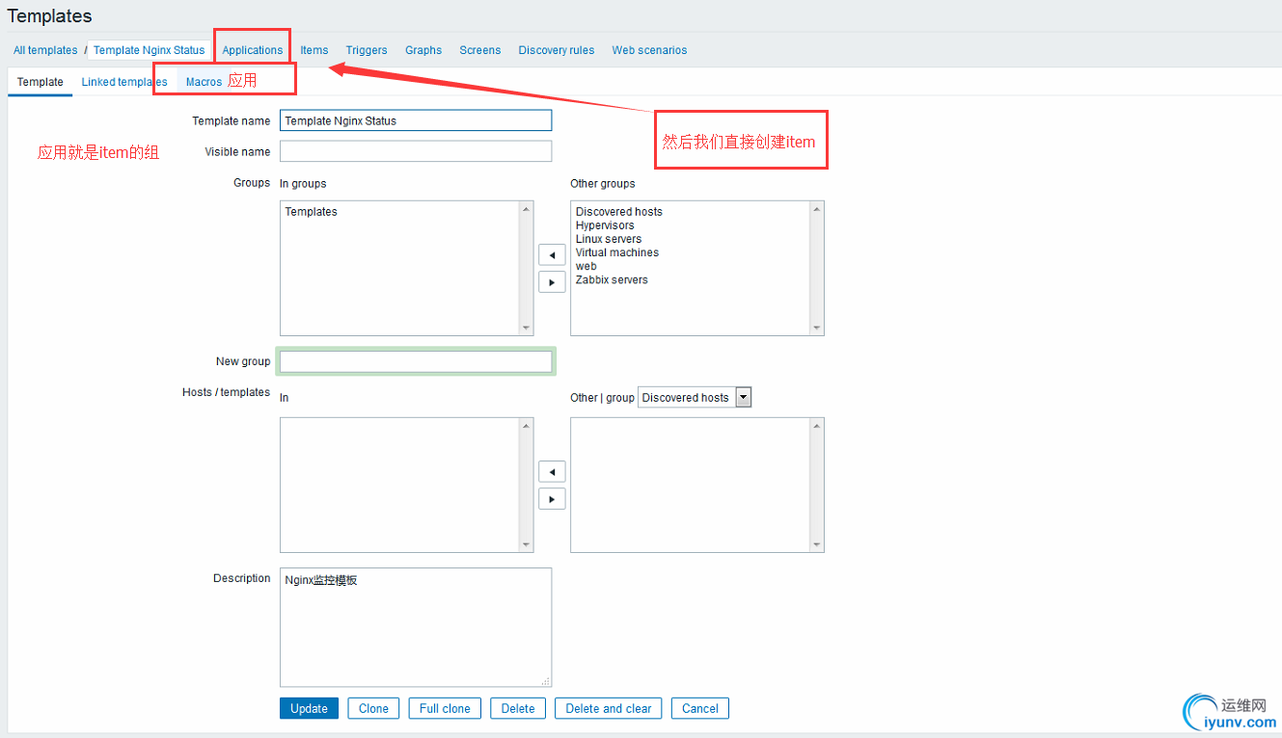
Task: Open the Applications section
Action: pos(253,50)
